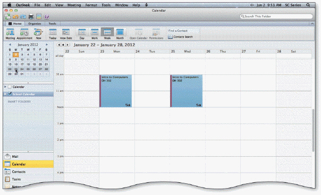Switch to Month view
Image resolution: width=321 pixels, height=195 pixels.
tap(120, 34)
